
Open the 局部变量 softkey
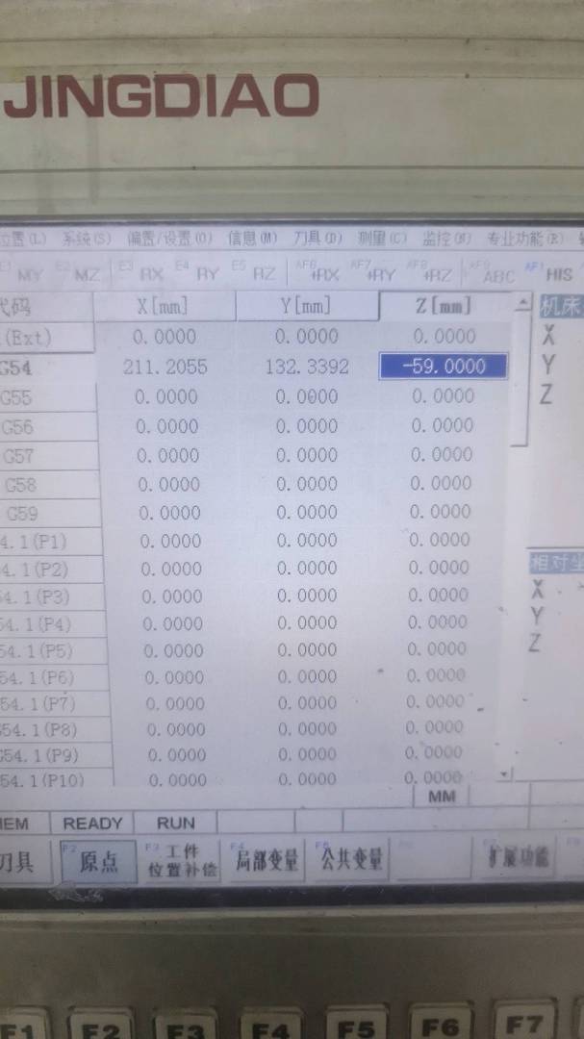click(266, 860)
